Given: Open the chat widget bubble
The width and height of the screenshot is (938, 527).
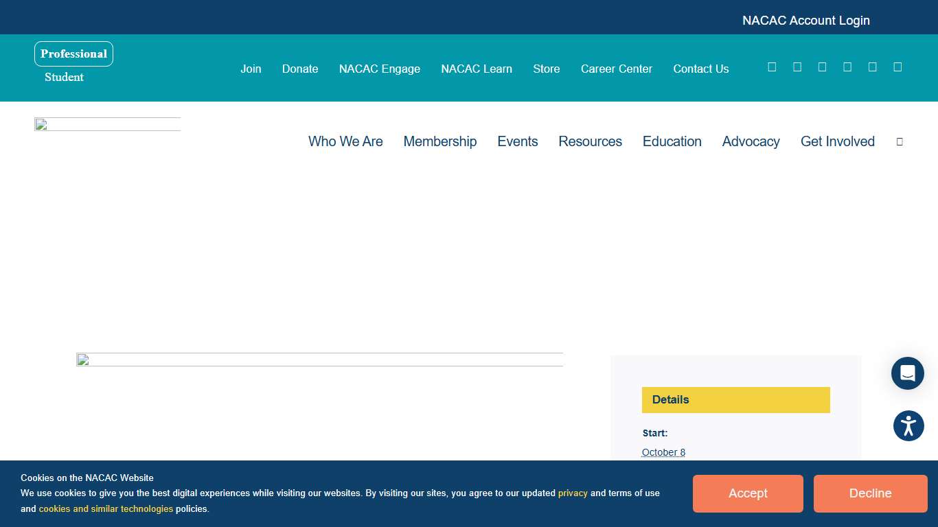Looking at the screenshot, I should tap(907, 373).
